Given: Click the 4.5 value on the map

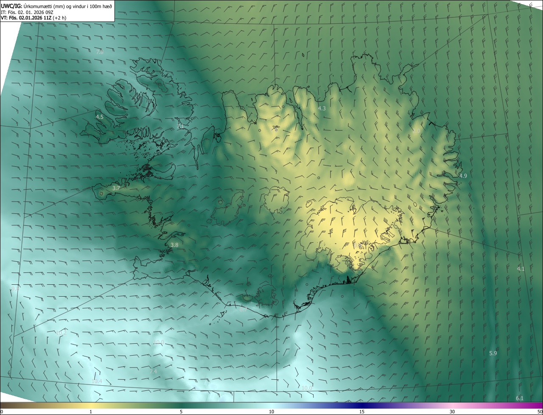Looking at the screenshot, I should click(100, 117).
